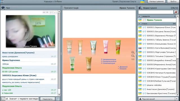Toggle microphone icon for Богдана Лесюк
This screenshot has width=180, height=101.
pos(143,32)
